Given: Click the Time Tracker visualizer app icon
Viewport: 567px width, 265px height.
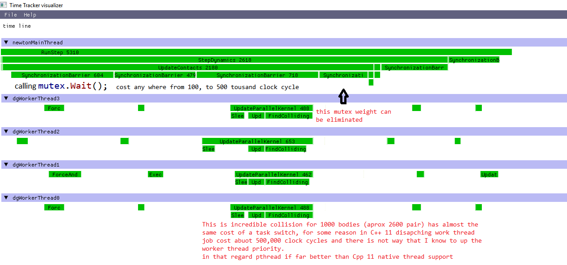Looking at the screenshot, I should (x=4, y=5).
